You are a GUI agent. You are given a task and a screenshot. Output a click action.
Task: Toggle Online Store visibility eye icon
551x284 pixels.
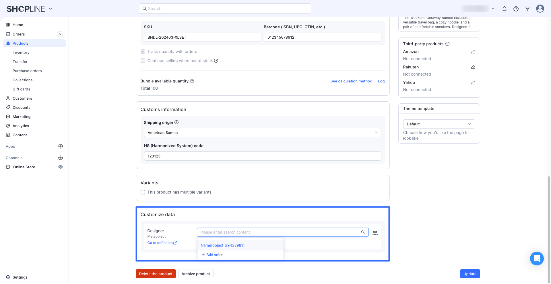click(x=61, y=167)
